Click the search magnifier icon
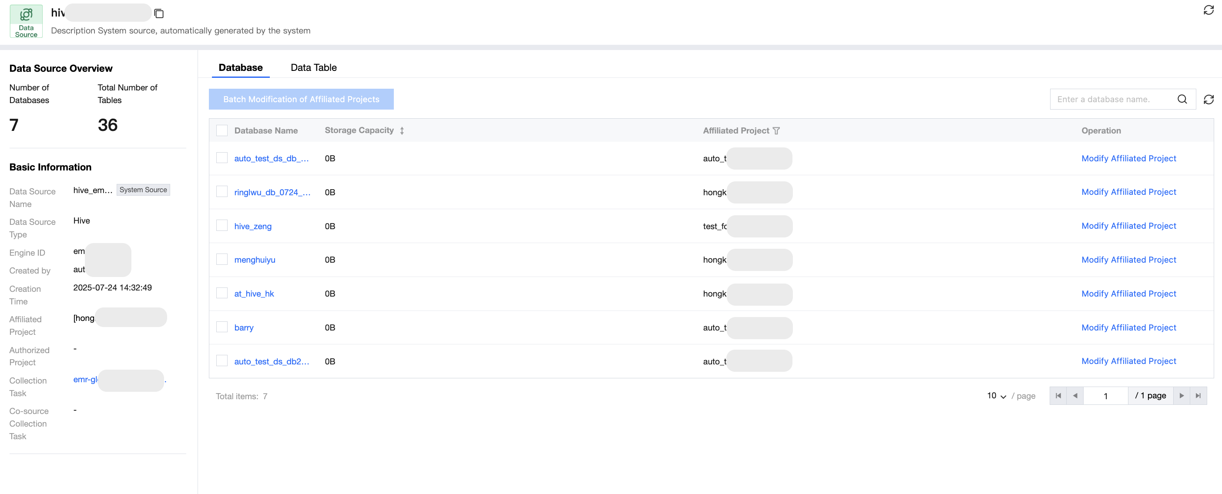1222x494 pixels. 1182,99
